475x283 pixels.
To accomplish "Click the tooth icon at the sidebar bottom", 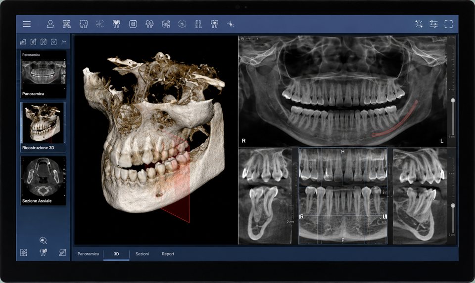I will tap(43, 252).
